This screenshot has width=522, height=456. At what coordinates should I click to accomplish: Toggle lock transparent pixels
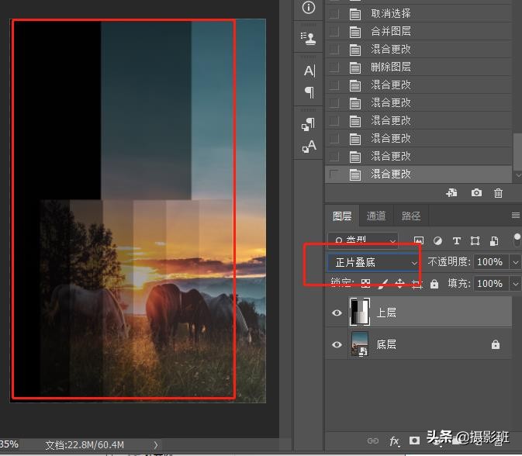click(365, 283)
